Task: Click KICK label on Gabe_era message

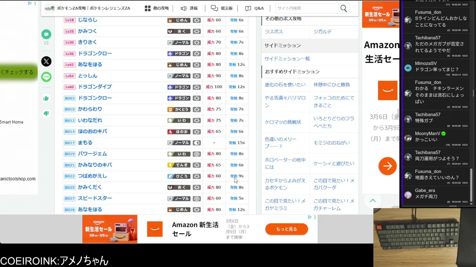Action: tap(465, 201)
